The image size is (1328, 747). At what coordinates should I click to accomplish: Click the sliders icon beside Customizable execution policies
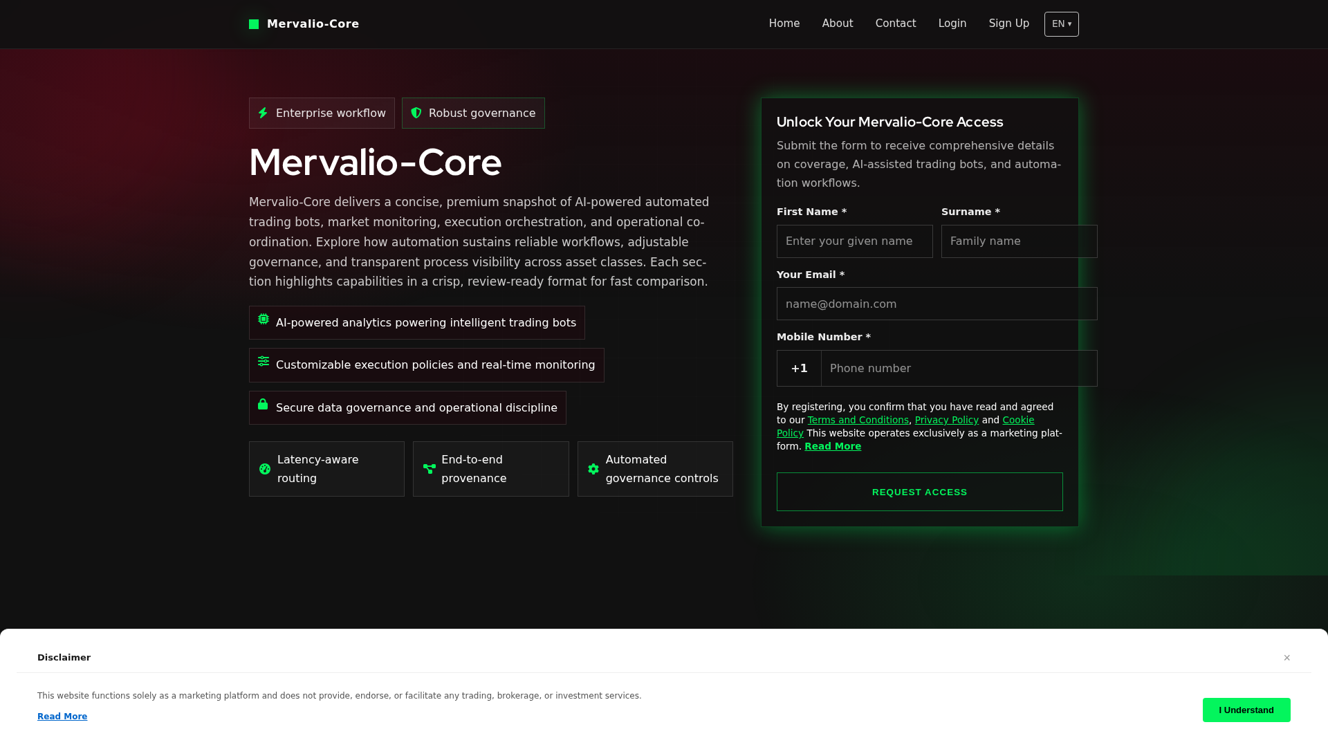pyautogui.click(x=264, y=361)
